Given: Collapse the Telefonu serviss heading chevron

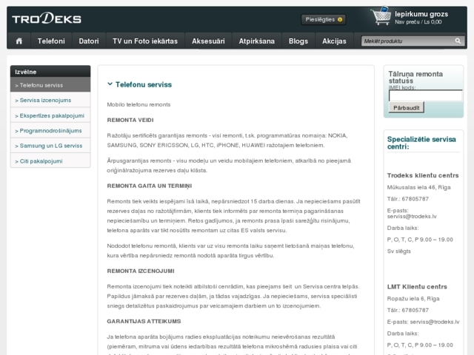Looking at the screenshot, I should tap(110, 84).
